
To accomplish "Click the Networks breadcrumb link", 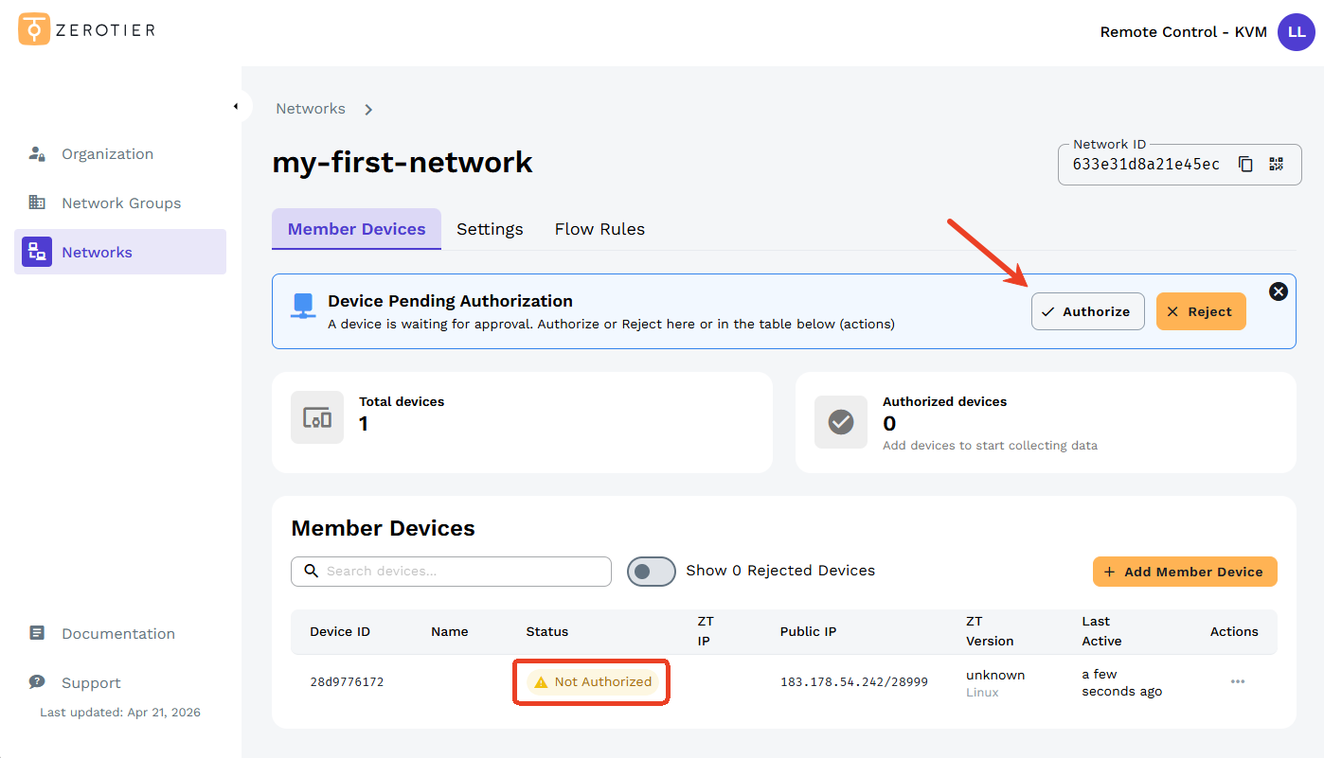I will point(311,109).
